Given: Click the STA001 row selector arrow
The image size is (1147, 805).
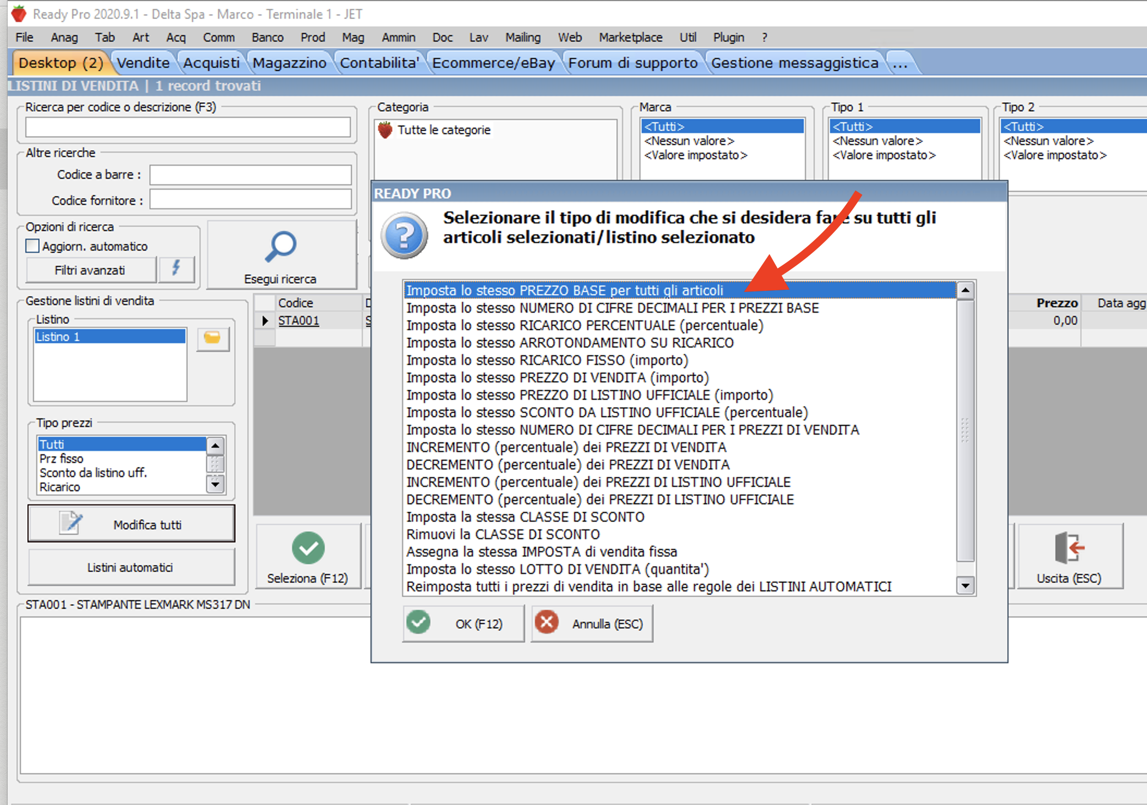Looking at the screenshot, I should point(265,321).
